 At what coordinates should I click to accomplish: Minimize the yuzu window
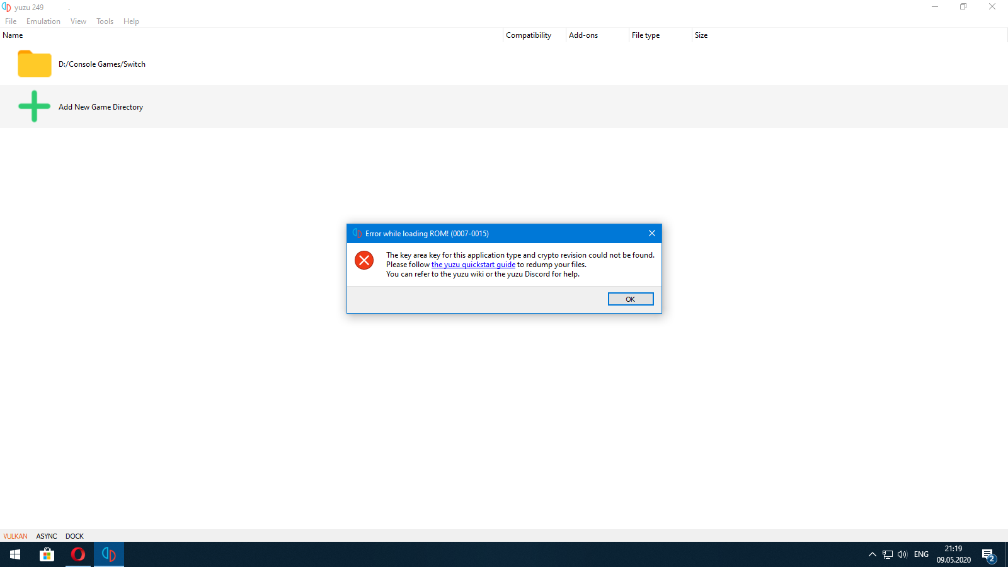click(x=935, y=7)
